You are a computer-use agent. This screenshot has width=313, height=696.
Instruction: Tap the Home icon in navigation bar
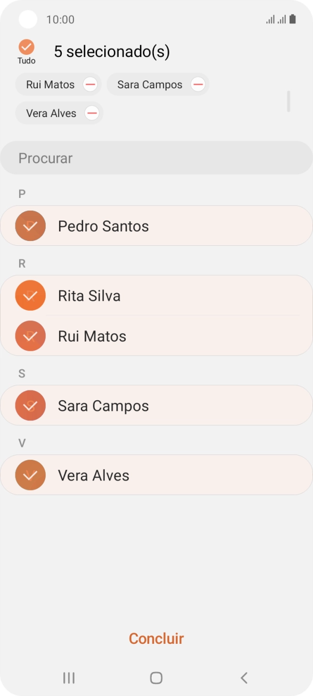[156, 678]
